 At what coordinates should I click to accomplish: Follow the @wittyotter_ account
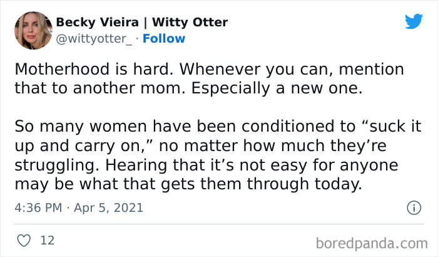click(164, 38)
